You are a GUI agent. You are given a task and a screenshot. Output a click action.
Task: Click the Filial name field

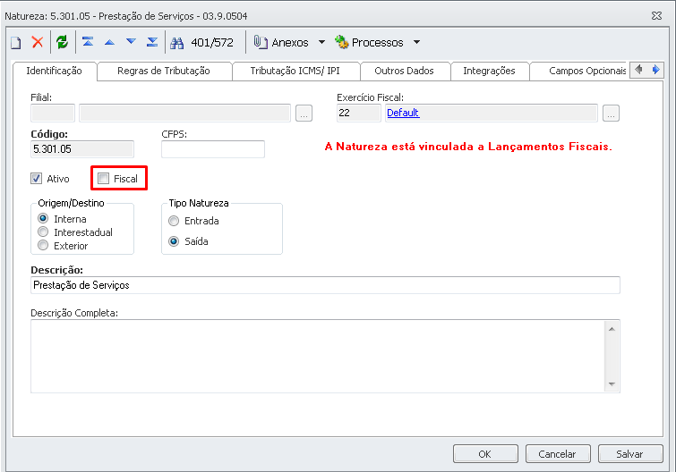(x=185, y=114)
